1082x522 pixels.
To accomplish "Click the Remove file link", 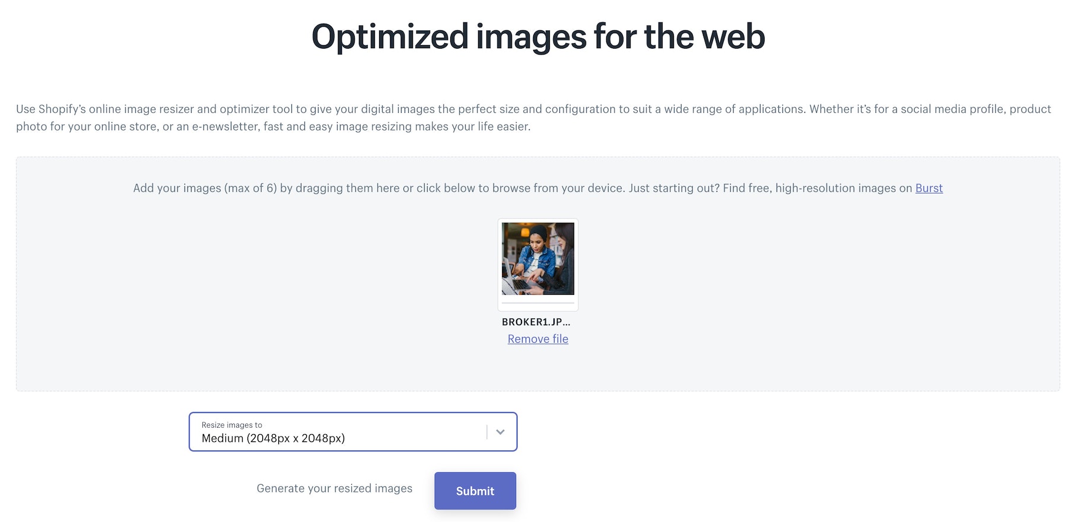I will pos(537,339).
